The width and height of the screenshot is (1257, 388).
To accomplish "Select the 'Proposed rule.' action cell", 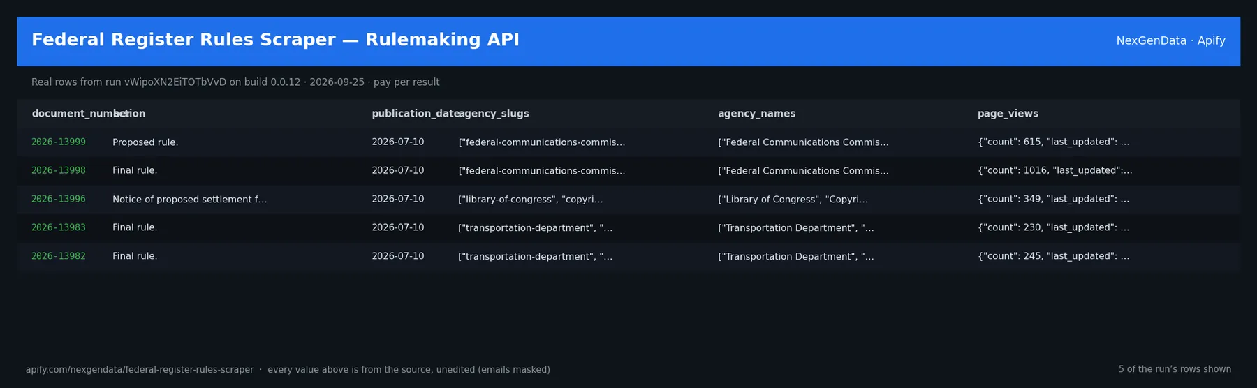I will [145, 142].
